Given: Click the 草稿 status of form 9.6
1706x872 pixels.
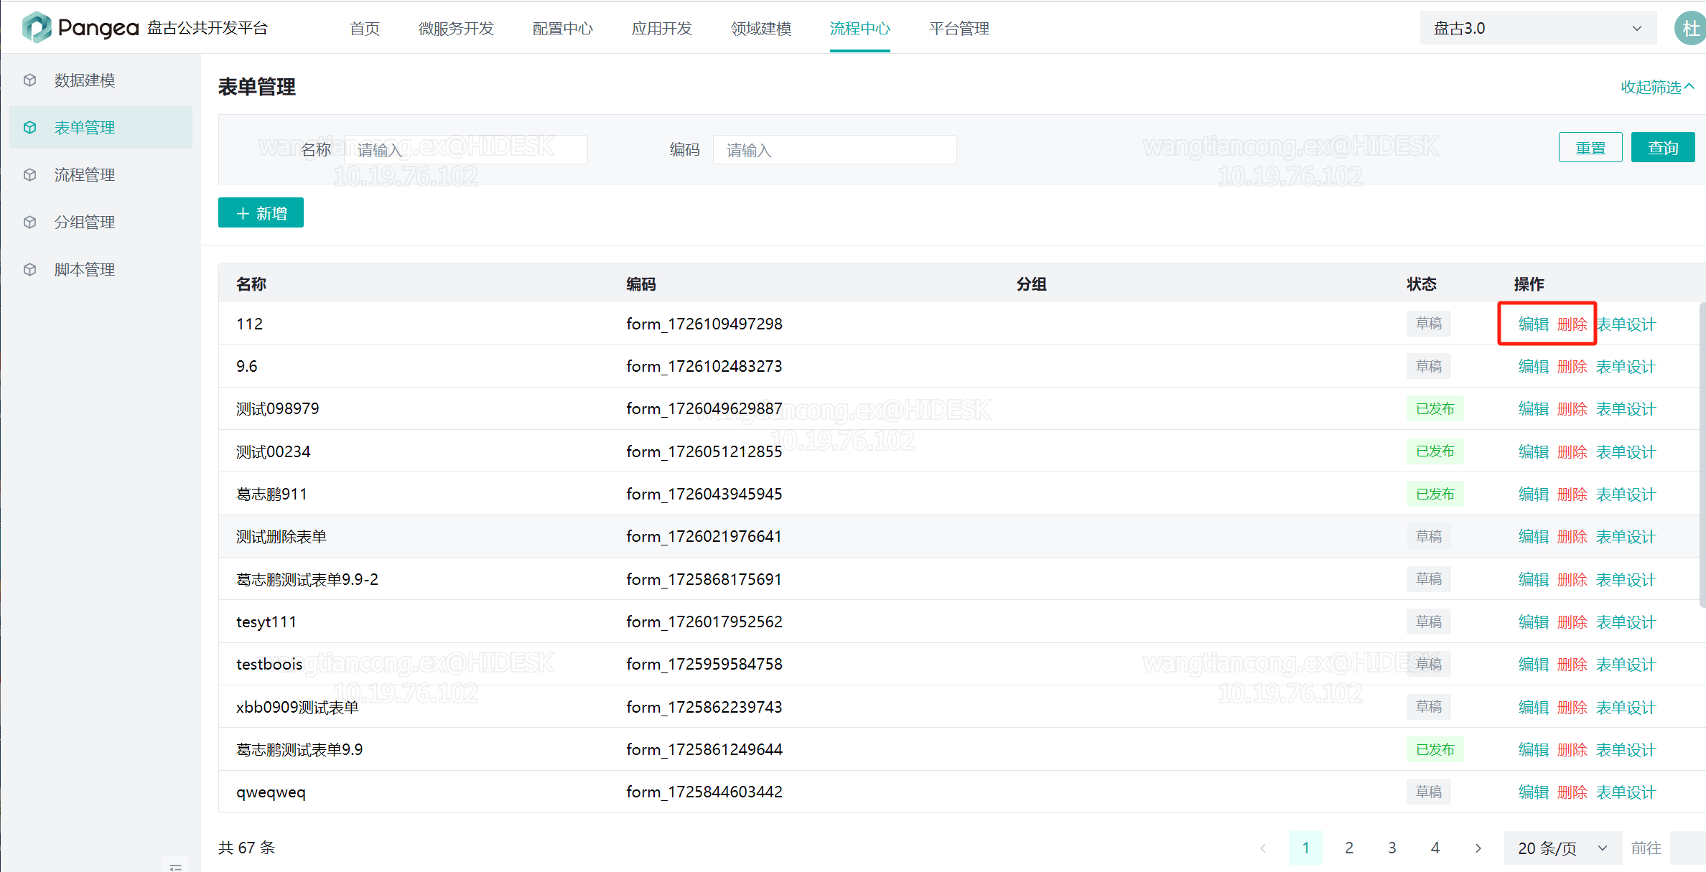Looking at the screenshot, I should [x=1429, y=366].
